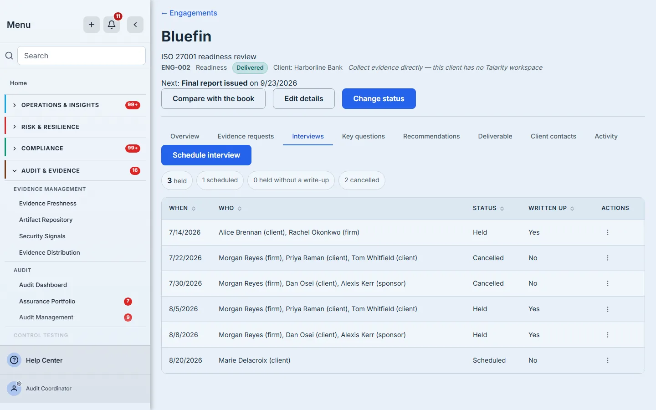This screenshot has width=656, height=410.
Task: Select the Recommendations tab
Action: pyautogui.click(x=431, y=136)
